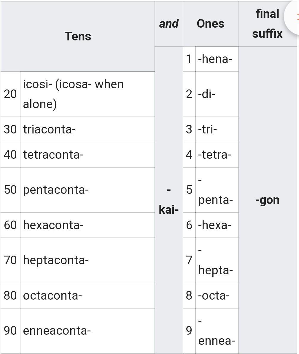299x354 pixels.
Task: Click the "enneaconta-" cell
Action: point(87,331)
